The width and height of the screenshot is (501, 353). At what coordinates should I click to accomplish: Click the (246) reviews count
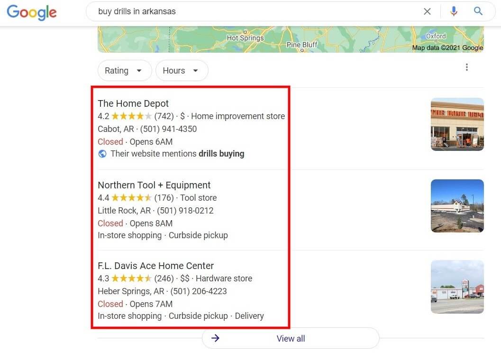click(x=164, y=278)
